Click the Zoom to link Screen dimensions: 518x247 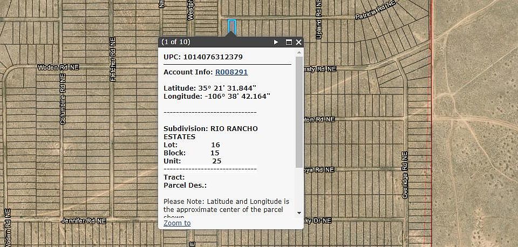point(177,223)
